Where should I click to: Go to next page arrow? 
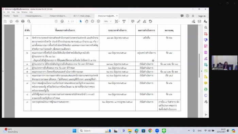62,21
